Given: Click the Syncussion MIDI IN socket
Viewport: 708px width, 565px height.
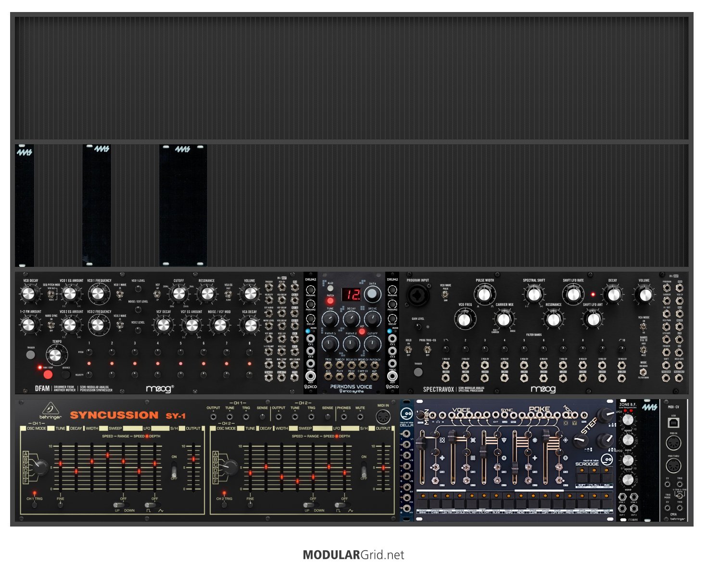Looking at the screenshot, I should pyautogui.click(x=383, y=416).
